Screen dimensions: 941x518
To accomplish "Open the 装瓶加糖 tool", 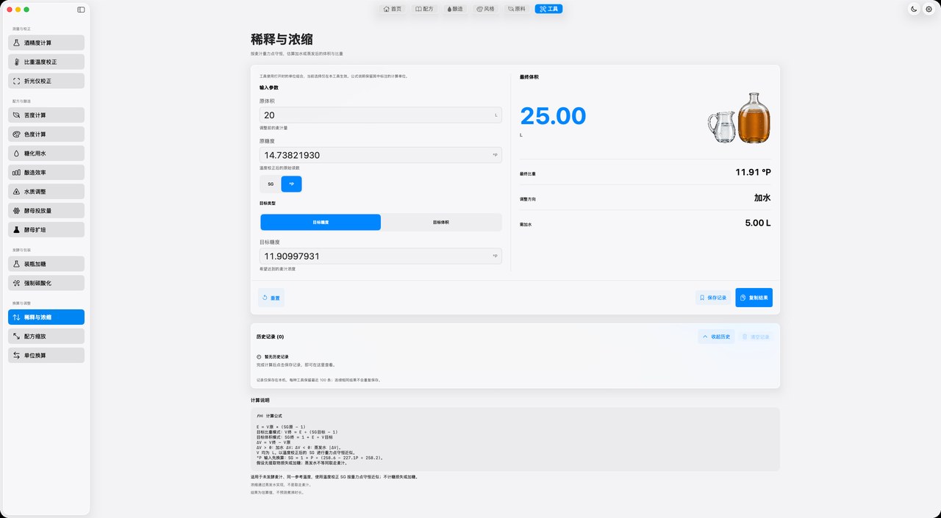I will tap(46, 264).
